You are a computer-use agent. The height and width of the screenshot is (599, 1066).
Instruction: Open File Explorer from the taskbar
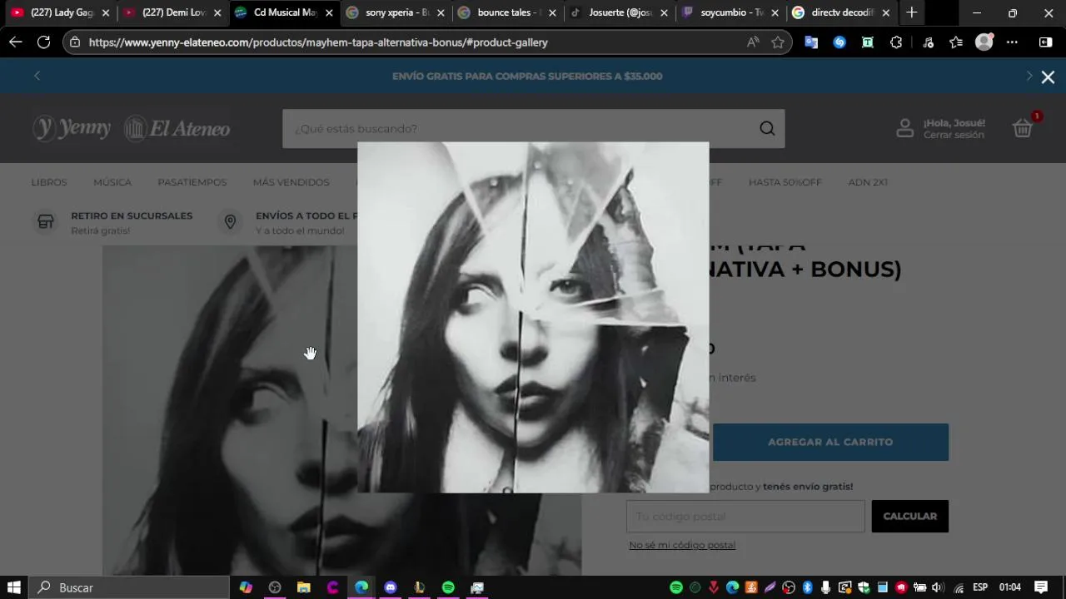point(304,587)
